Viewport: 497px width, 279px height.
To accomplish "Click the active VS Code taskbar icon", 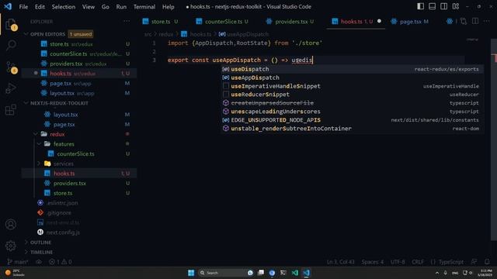I will coord(306,273).
